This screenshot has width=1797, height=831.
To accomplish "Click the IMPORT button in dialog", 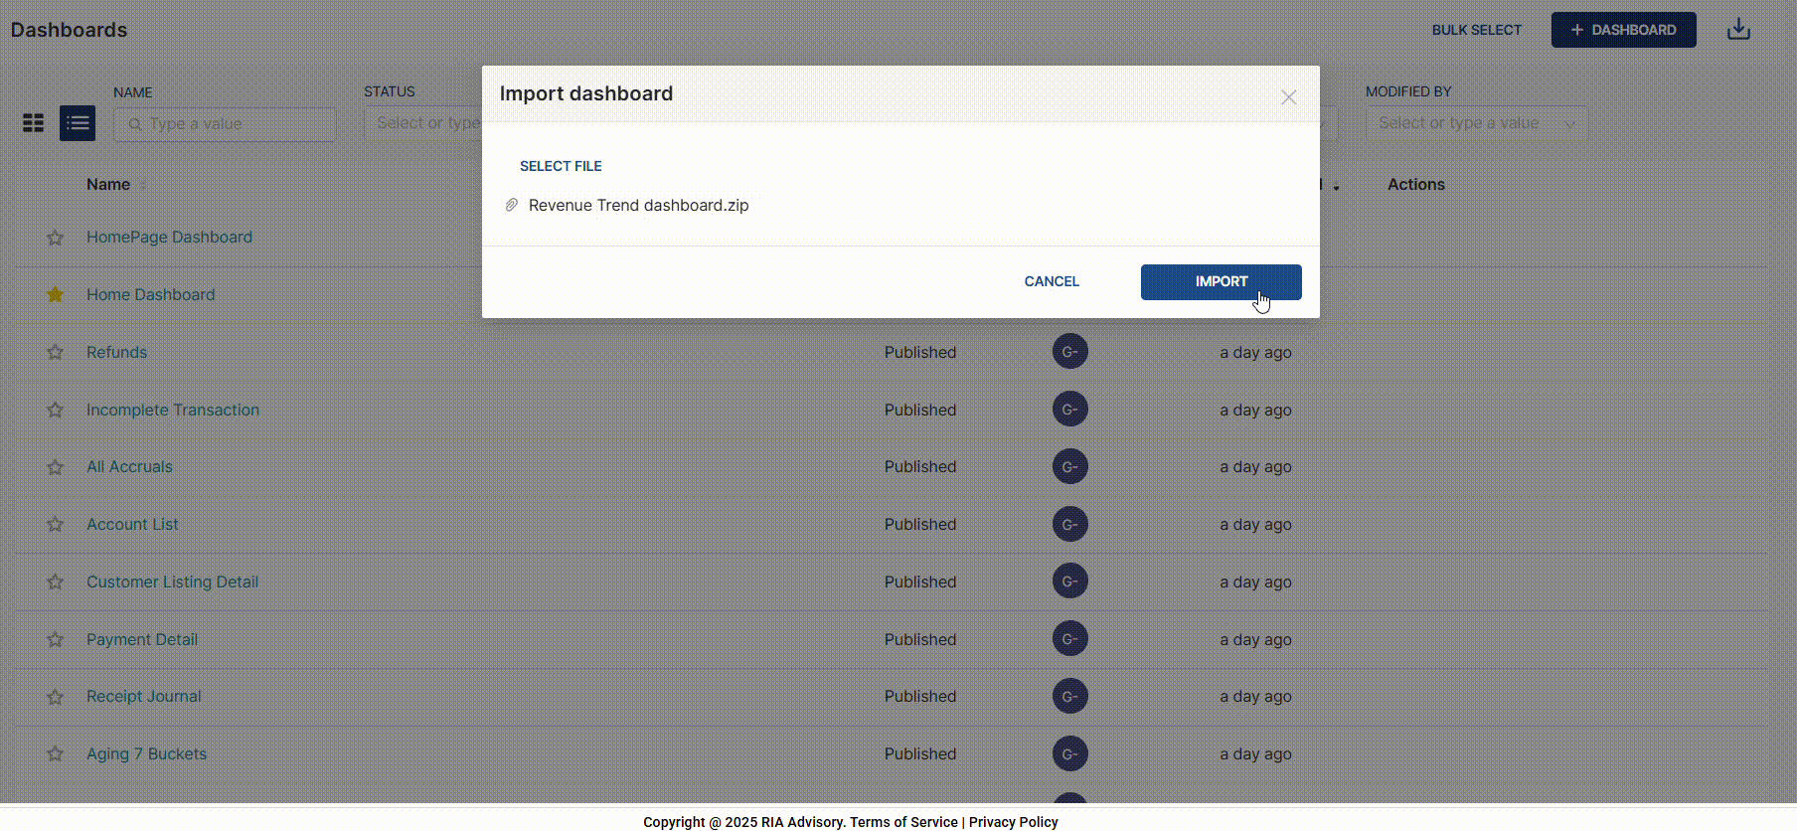I will click(1221, 281).
